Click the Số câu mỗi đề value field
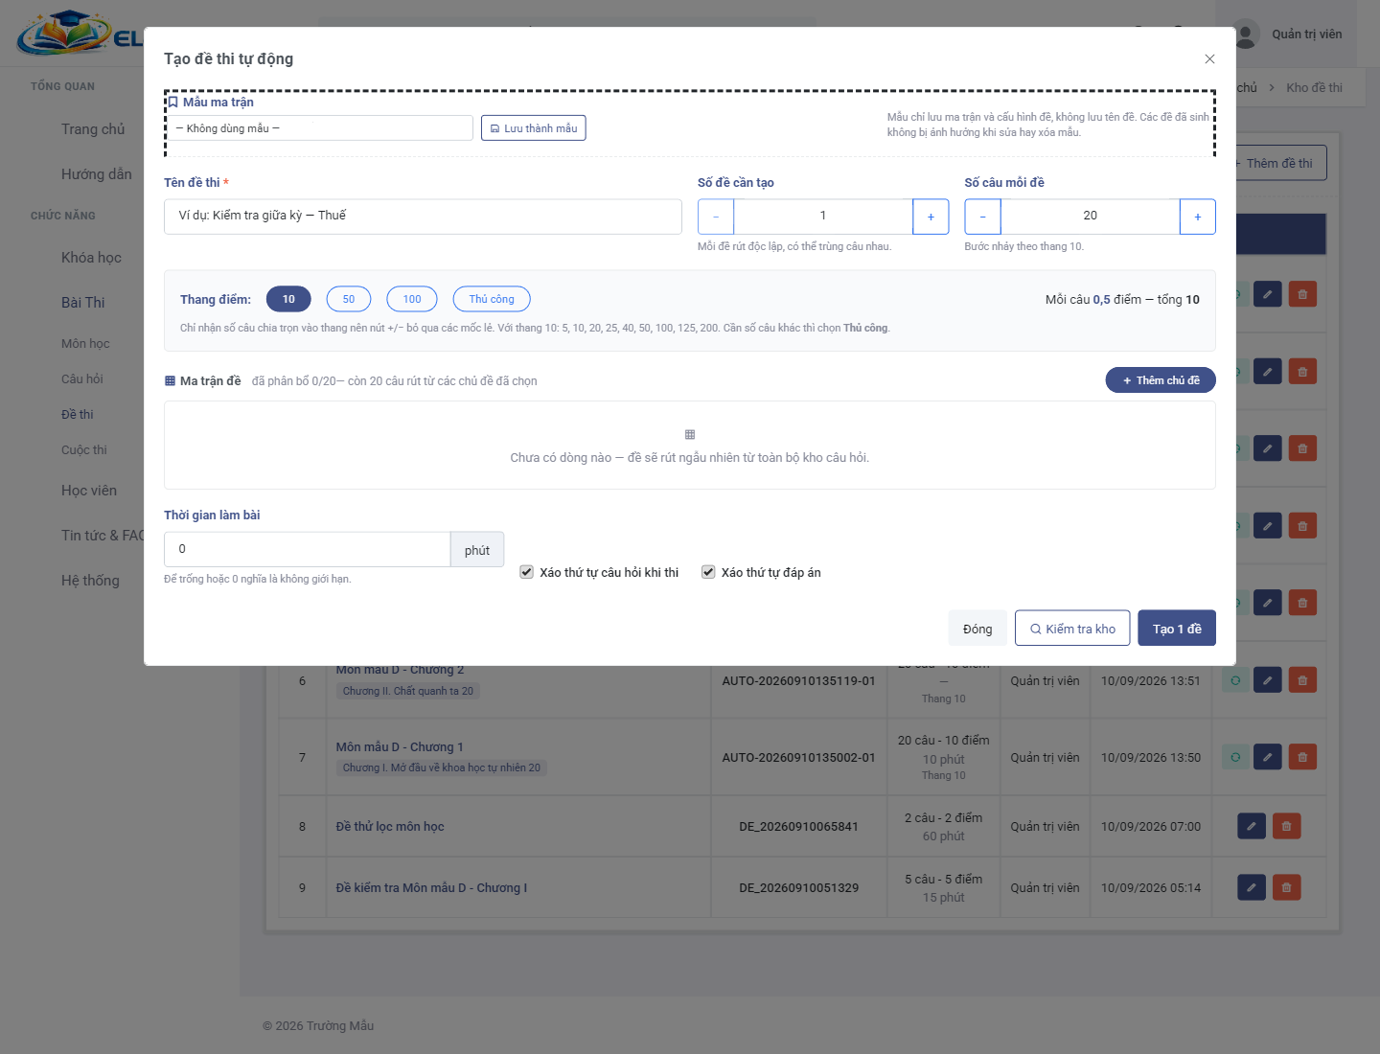Viewport: 1380px width, 1054px height. click(1091, 217)
